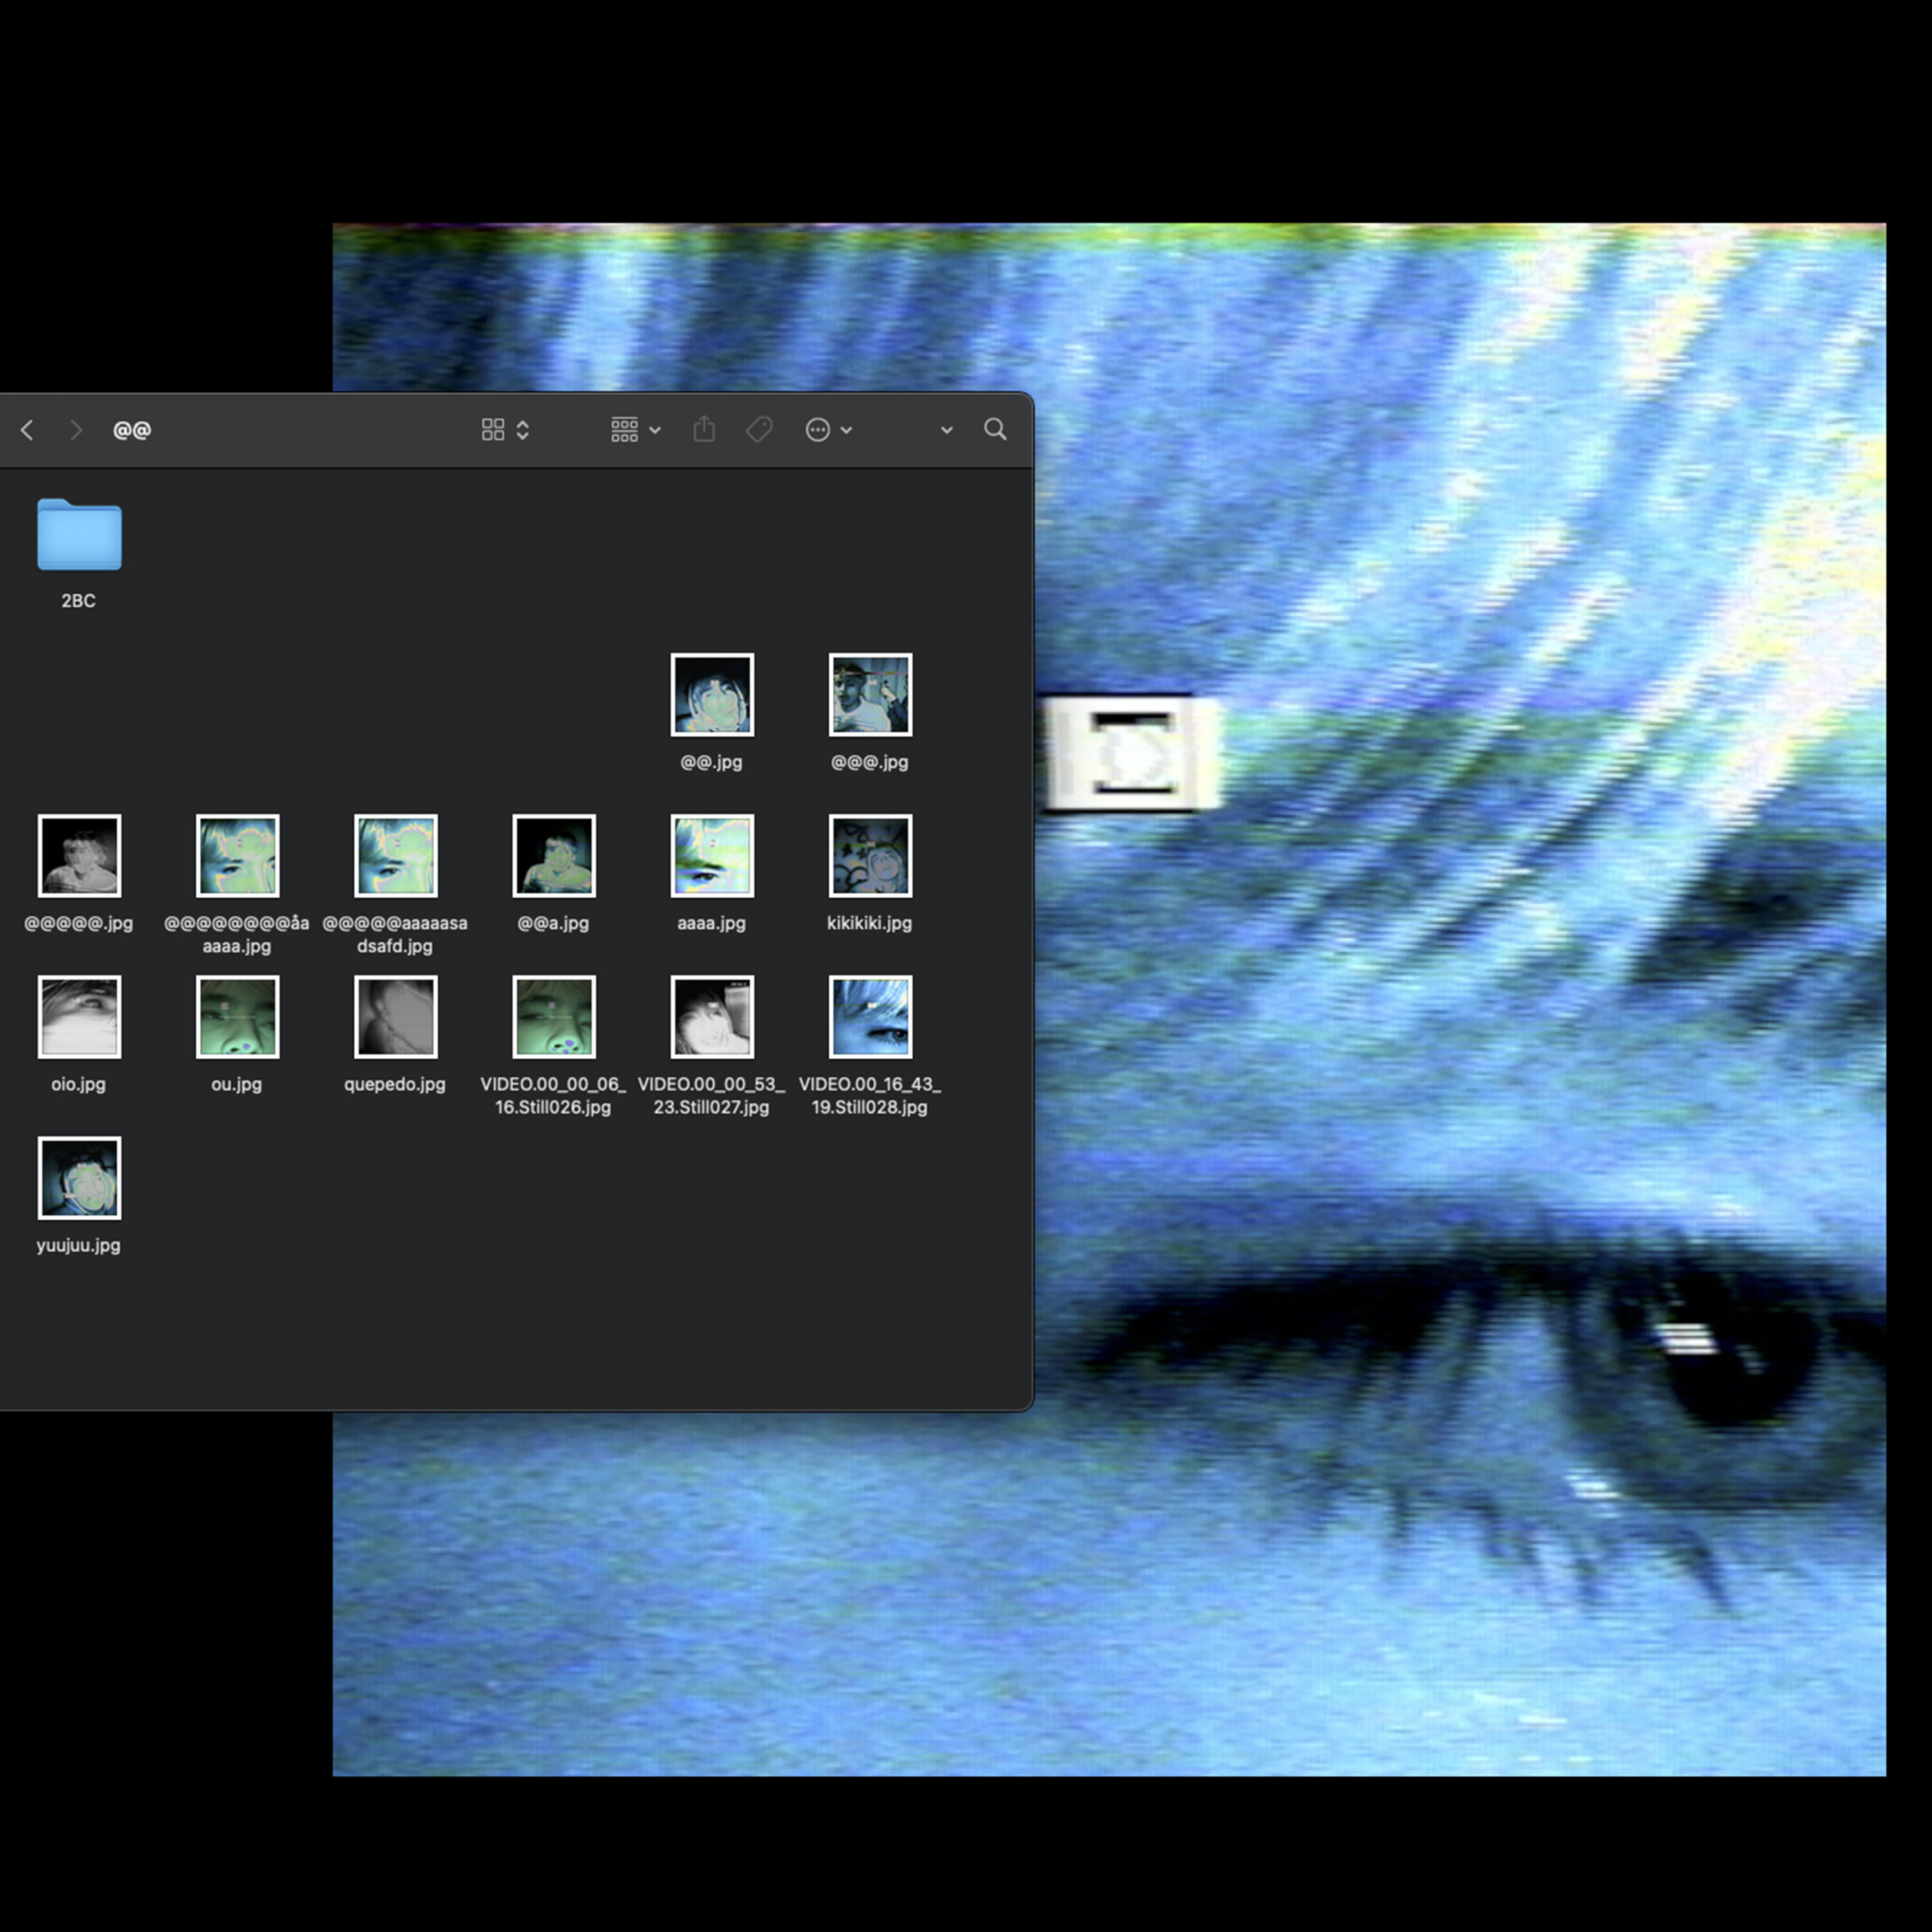
Task: Click the yuujuu.jpg file label
Action: (x=79, y=1245)
